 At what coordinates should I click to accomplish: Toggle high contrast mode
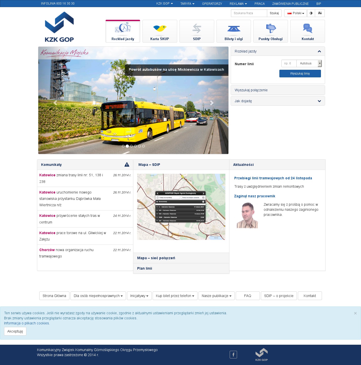311,13
